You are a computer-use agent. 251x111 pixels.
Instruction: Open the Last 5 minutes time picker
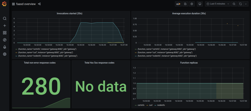pyautogui.click(x=218, y=4)
